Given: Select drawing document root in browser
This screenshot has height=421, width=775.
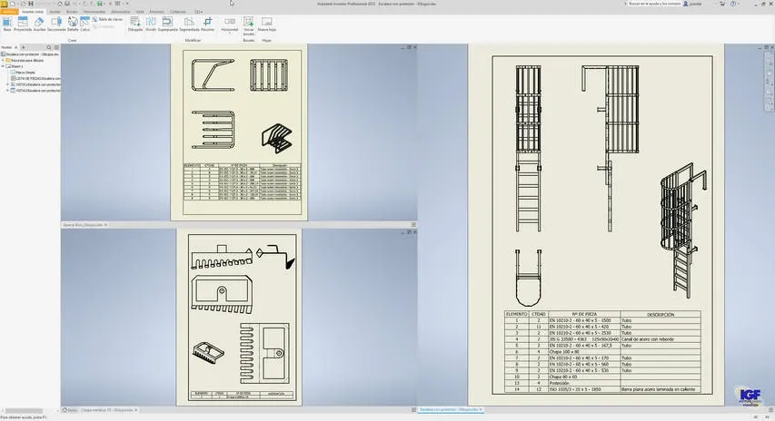Looking at the screenshot, I should pyautogui.click(x=31, y=54).
